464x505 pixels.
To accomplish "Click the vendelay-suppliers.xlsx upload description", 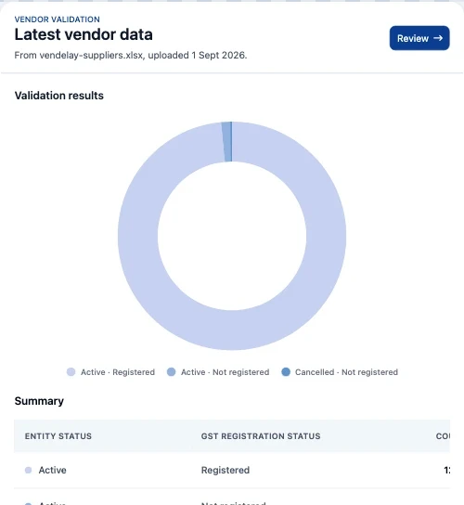I will coord(131,56).
